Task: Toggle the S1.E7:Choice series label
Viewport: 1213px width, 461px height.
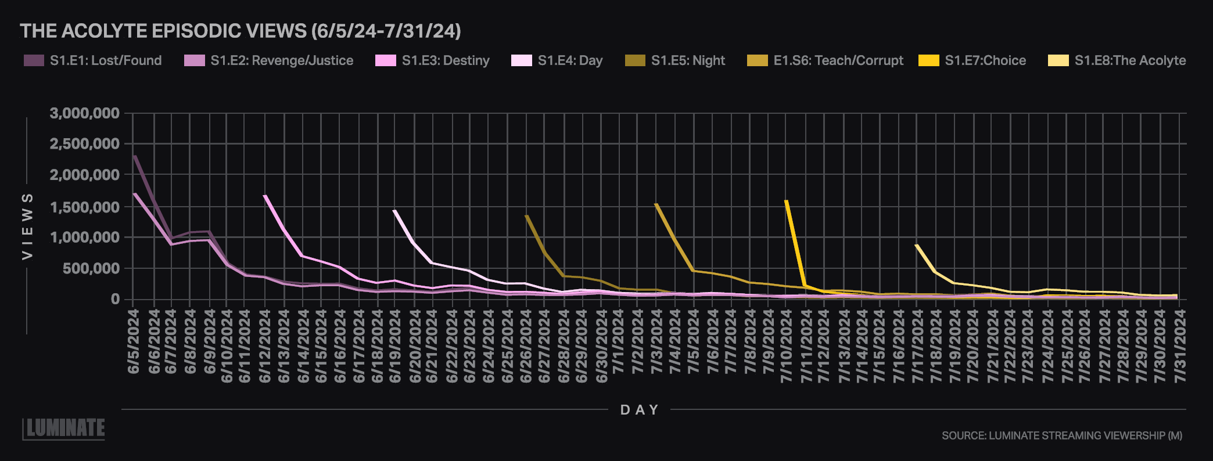Action: pyautogui.click(x=985, y=60)
